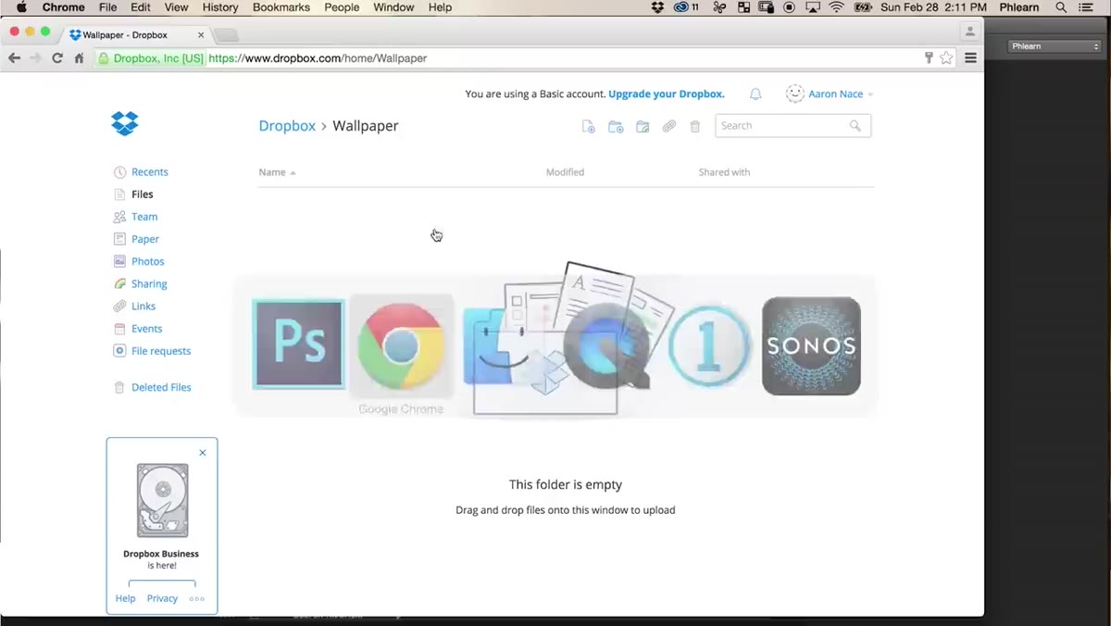Viewport: 1111px width, 626px height.
Task: Close the Dropbox Business promo card
Action: click(203, 453)
